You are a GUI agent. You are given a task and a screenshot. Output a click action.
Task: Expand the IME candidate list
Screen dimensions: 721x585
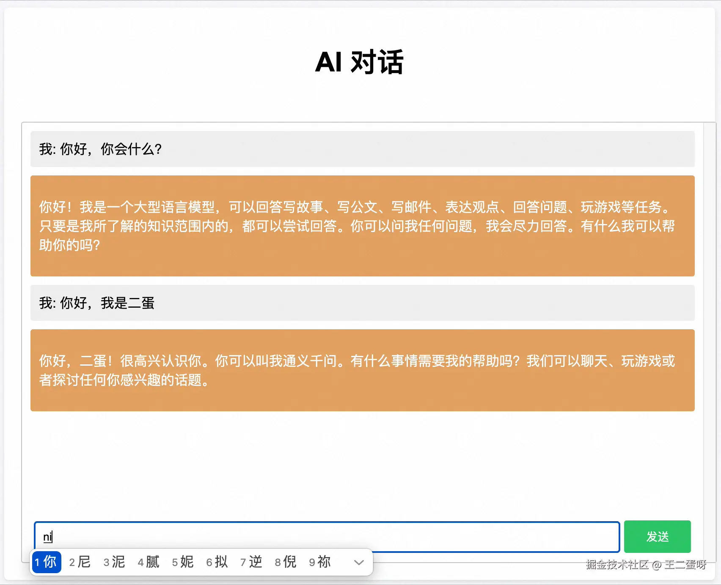(358, 562)
